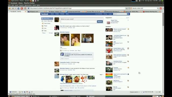This screenshot has width=172, height=97.
Task: Switch to the MySpace.com tab
Action: click(37, 12)
